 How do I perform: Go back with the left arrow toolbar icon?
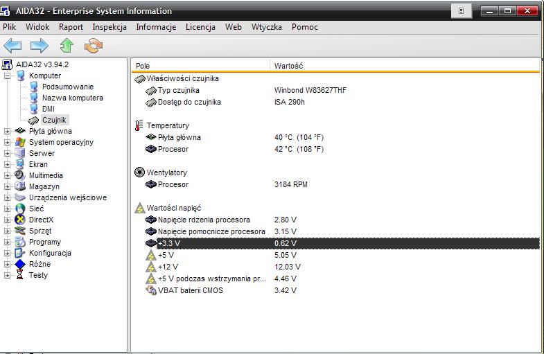pos(13,46)
